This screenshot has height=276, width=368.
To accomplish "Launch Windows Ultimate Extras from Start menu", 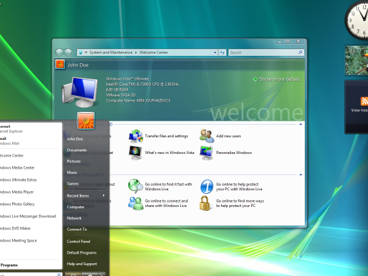I will click(x=19, y=180).
